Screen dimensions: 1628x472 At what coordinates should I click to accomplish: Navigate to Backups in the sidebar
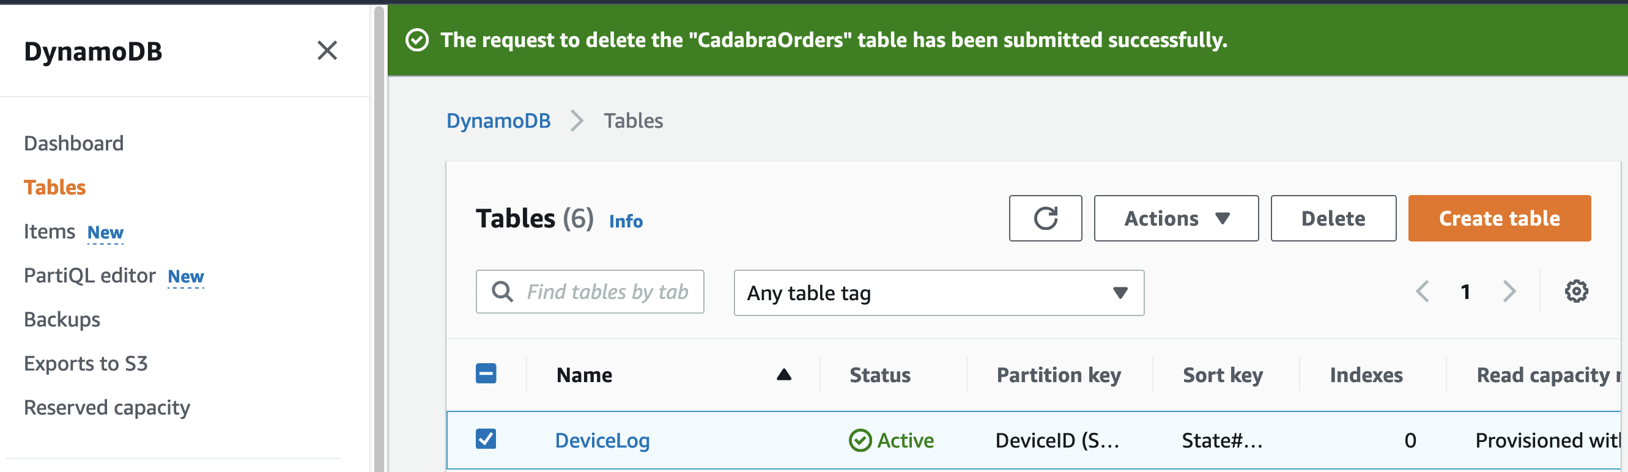(62, 320)
